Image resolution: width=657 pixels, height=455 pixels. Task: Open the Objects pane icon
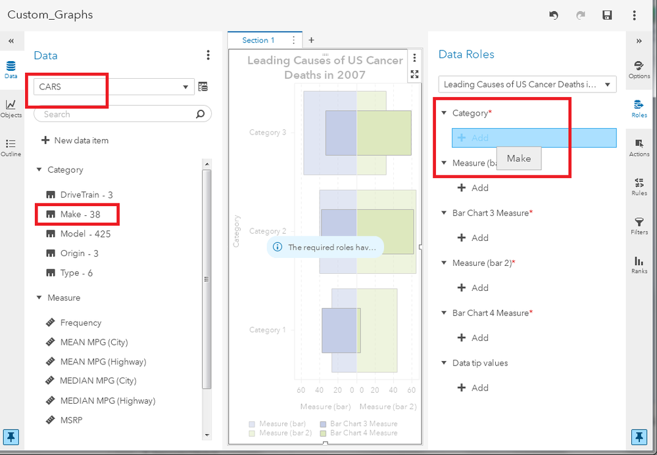click(11, 108)
